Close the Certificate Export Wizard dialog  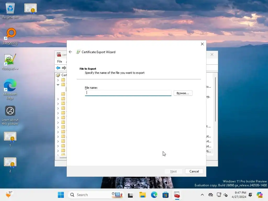(x=202, y=44)
